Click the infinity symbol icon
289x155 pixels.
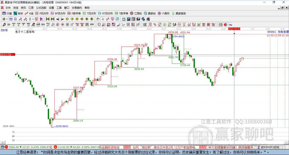230,24
